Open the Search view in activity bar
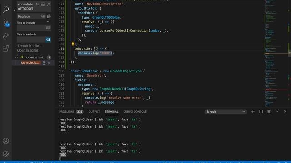The image size is (291, 163). coord(6,9)
